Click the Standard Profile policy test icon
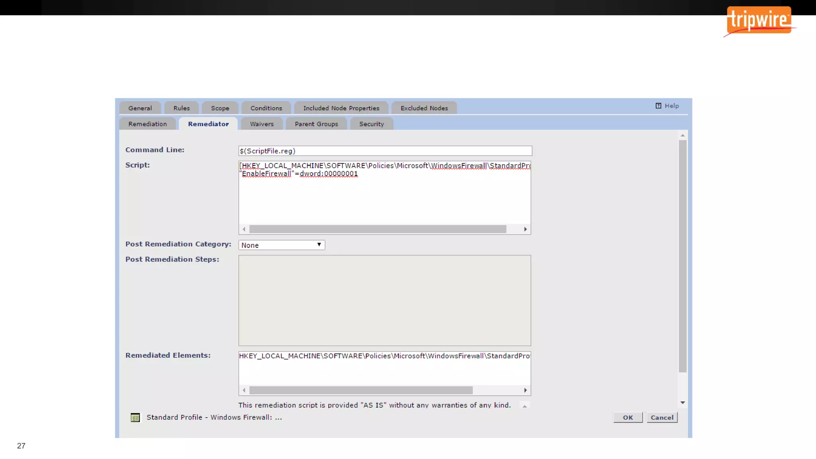Screen dimensions: 816x459 point(135,418)
